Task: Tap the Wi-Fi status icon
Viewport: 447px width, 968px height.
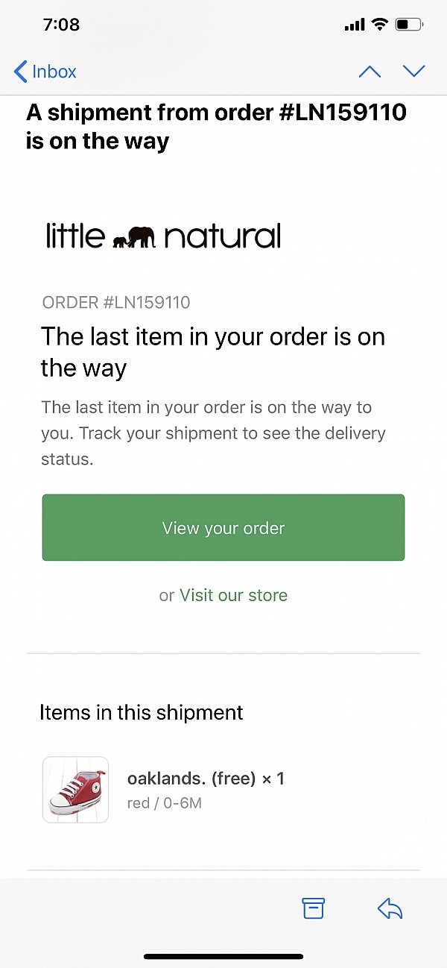Action: (380, 25)
